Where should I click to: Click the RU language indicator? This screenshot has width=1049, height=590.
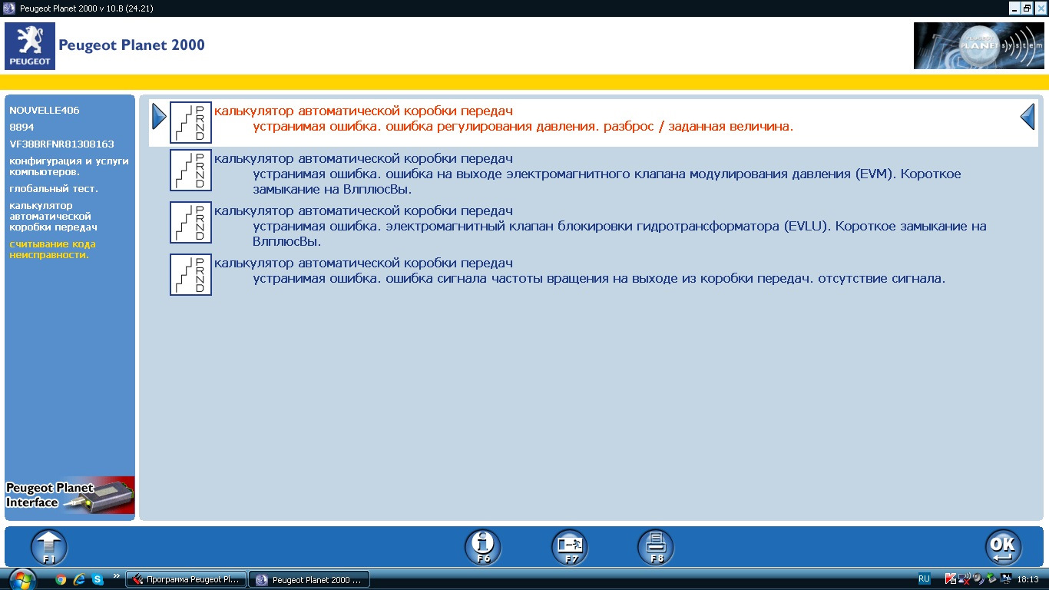point(924,578)
